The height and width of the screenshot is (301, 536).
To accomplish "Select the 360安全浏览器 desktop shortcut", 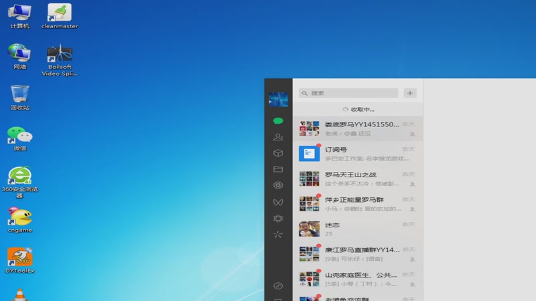I will coord(19,182).
